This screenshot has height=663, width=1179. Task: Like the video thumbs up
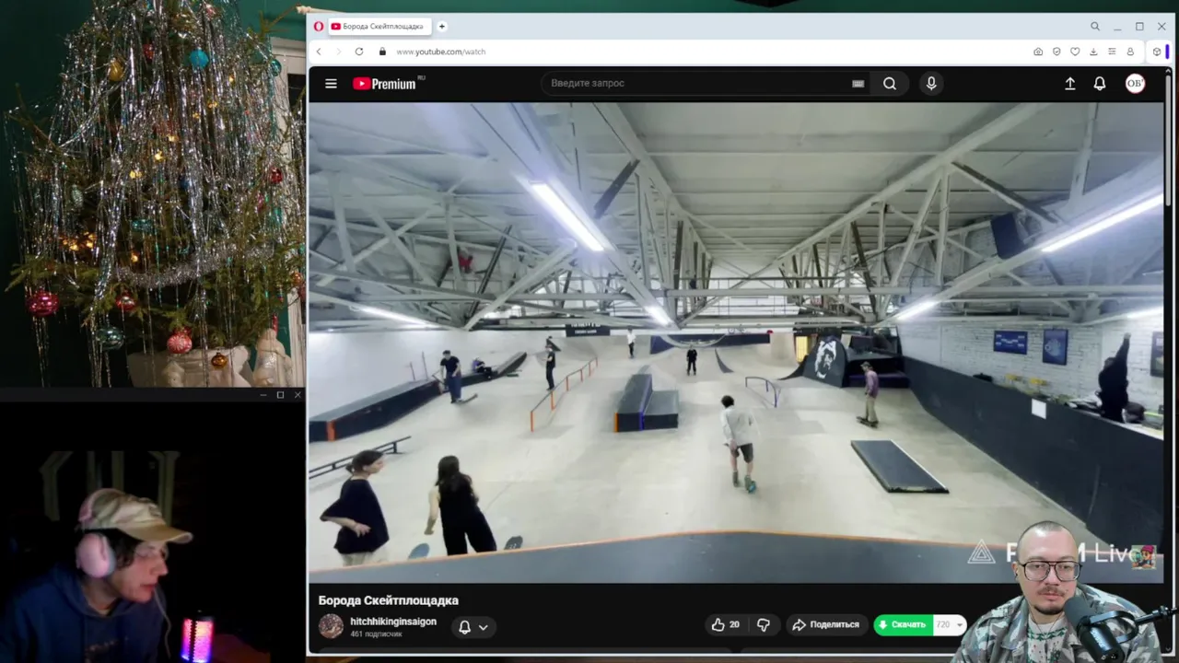726,624
